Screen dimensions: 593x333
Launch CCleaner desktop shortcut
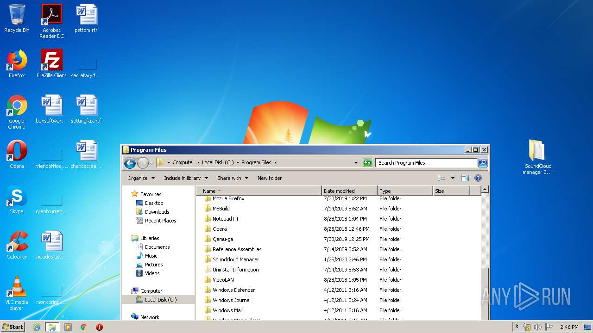point(17,245)
